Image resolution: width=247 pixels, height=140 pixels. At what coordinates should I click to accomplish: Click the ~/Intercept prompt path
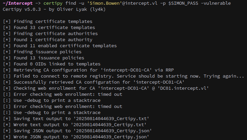click(18, 3)
